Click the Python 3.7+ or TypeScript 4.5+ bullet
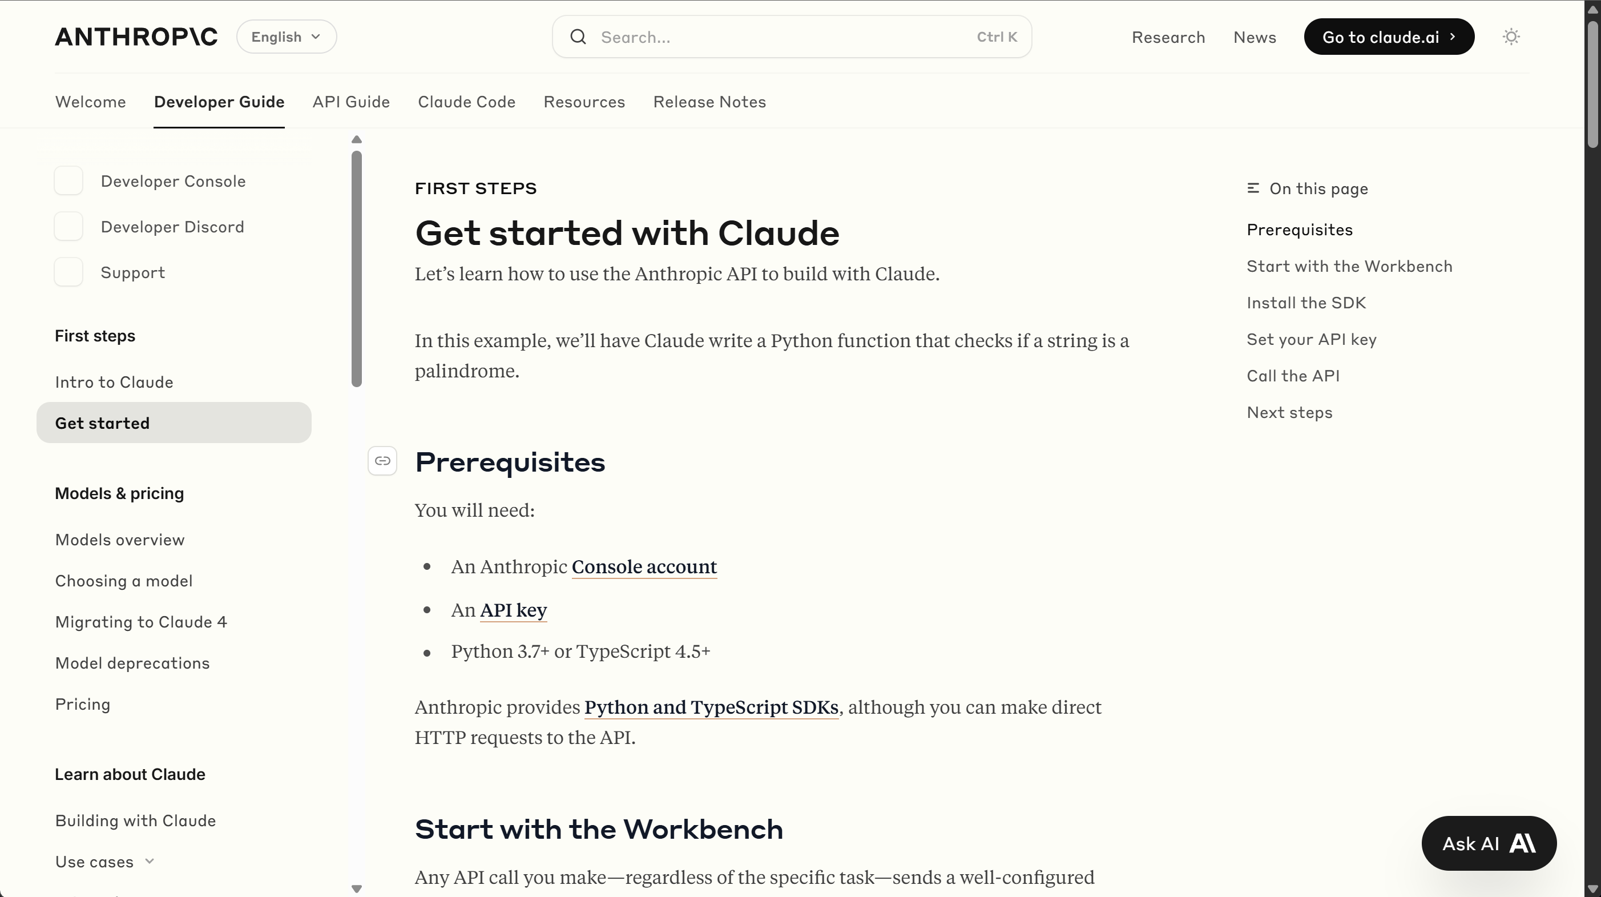 click(x=580, y=651)
